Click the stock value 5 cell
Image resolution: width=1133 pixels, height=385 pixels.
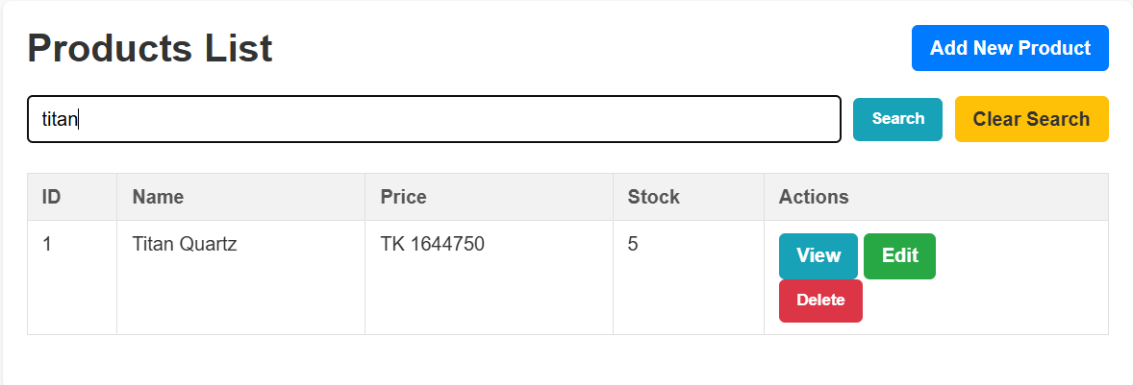[633, 245]
